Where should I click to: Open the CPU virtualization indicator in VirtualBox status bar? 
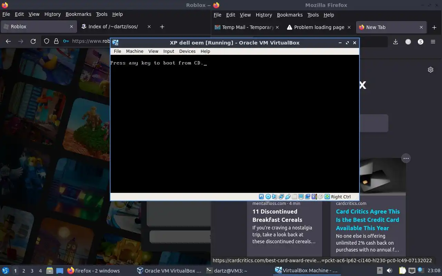(x=314, y=197)
